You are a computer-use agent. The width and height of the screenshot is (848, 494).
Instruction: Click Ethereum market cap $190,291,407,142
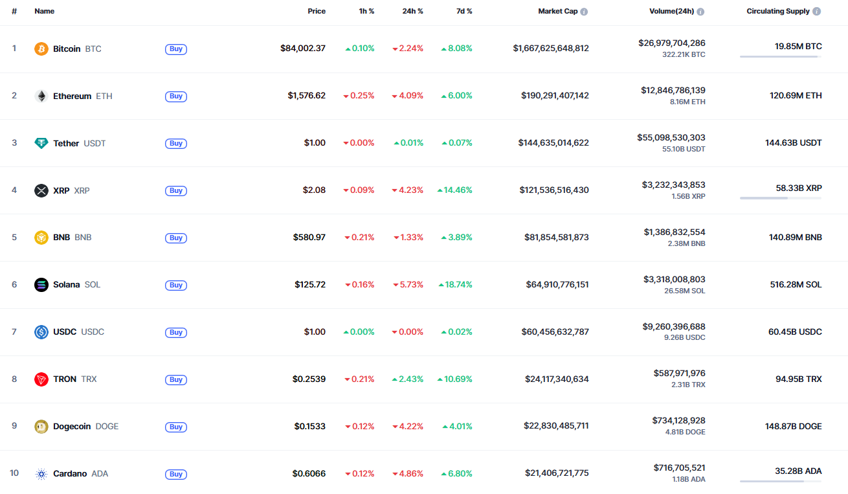(x=555, y=96)
